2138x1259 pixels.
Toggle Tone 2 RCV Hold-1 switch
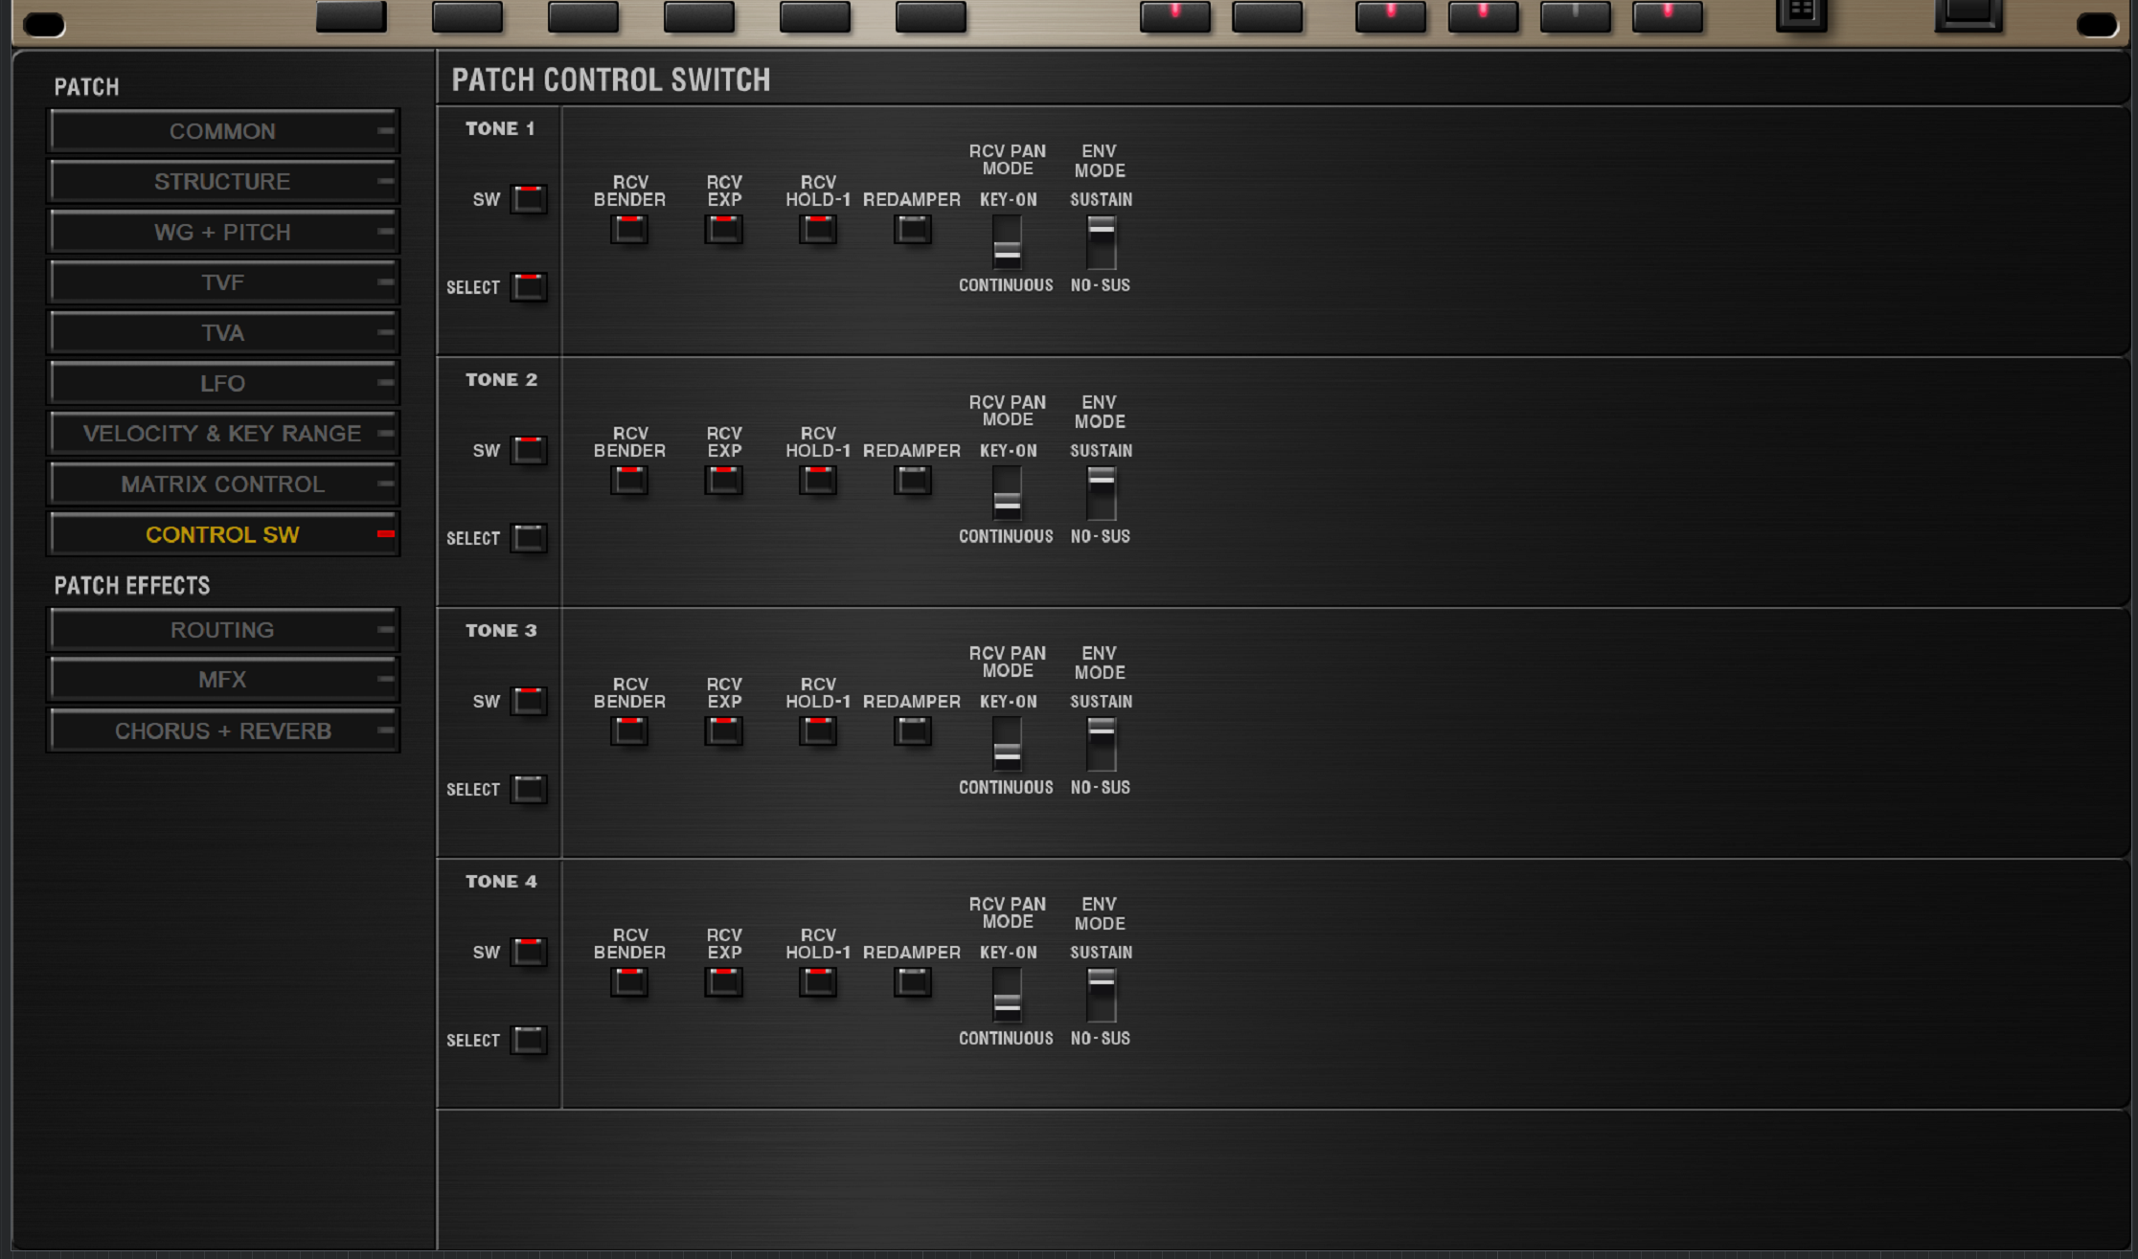pyautogui.click(x=818, y=481)
